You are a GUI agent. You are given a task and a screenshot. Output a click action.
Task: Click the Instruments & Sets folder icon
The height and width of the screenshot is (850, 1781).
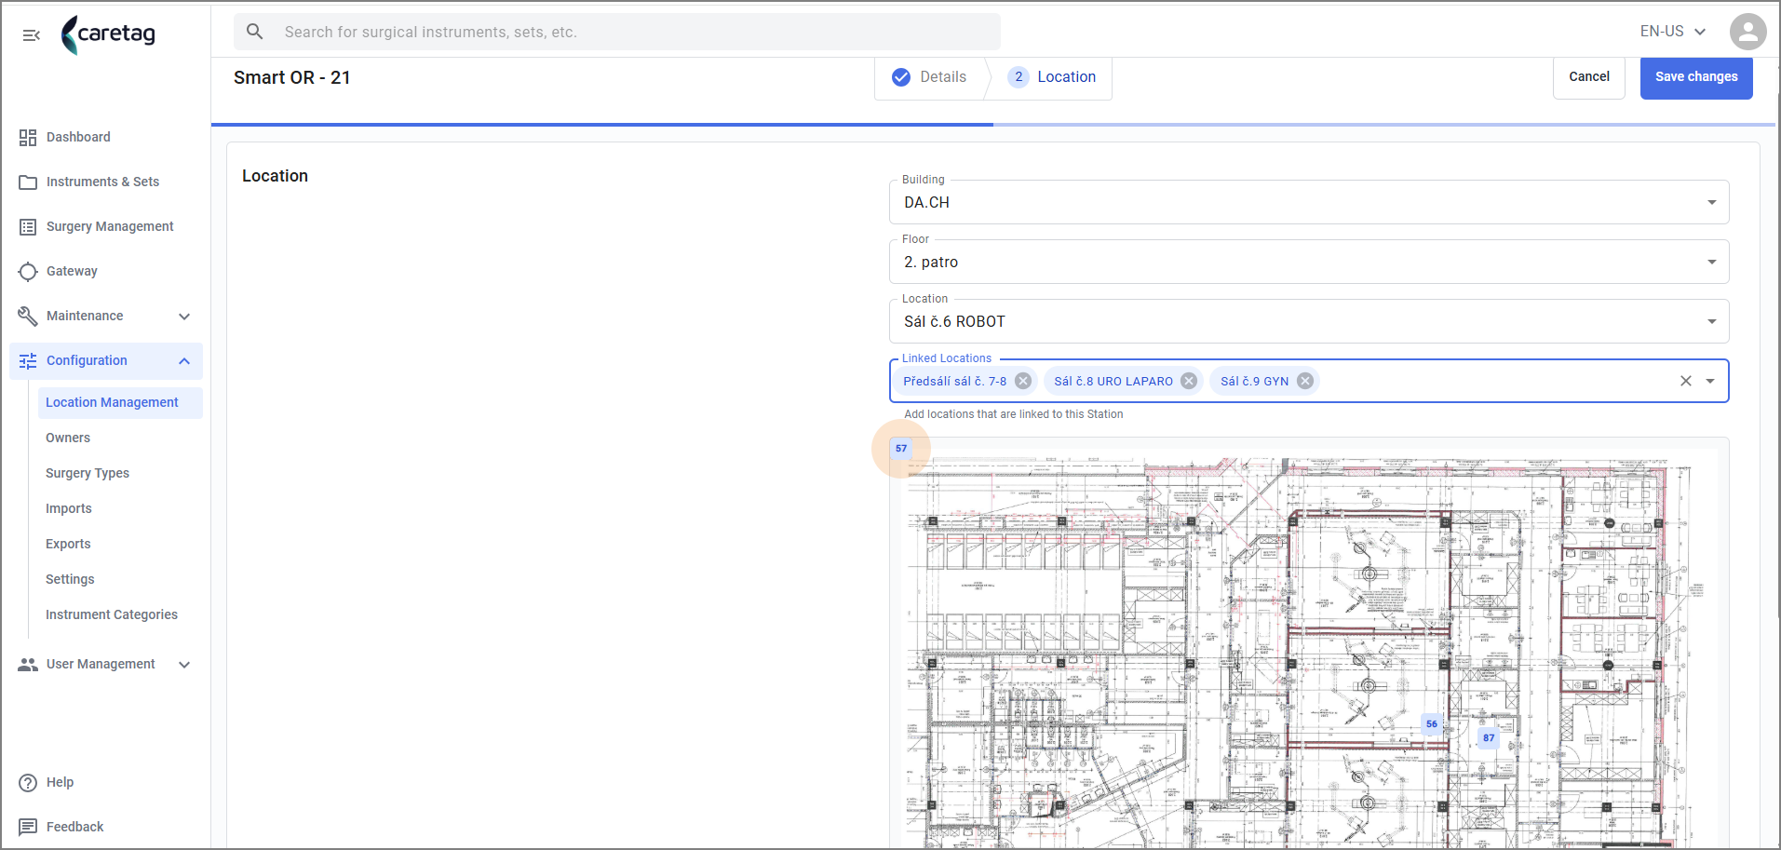click(28, 182)
